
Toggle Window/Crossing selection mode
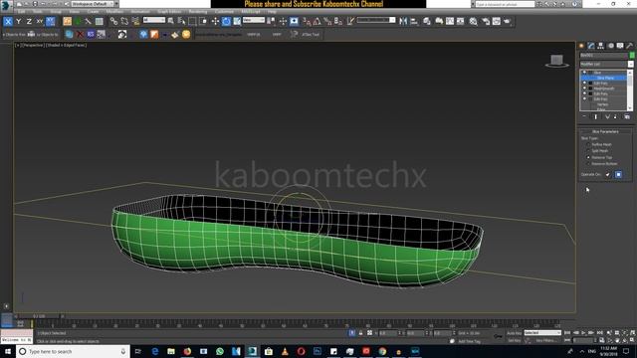(203, 21)
